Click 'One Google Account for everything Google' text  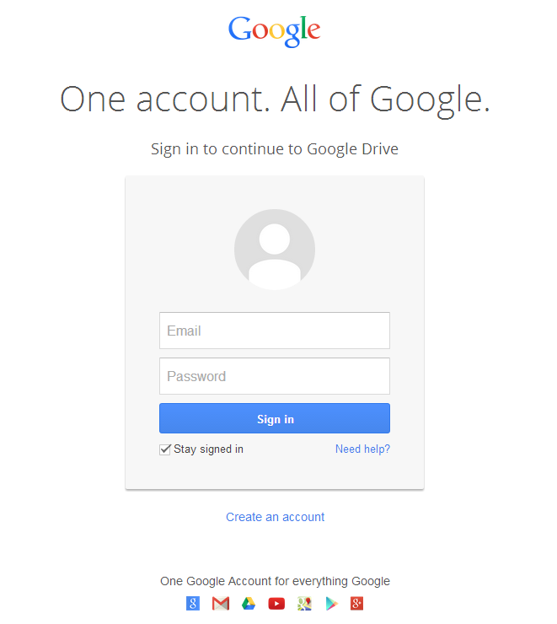coord(275,581)
